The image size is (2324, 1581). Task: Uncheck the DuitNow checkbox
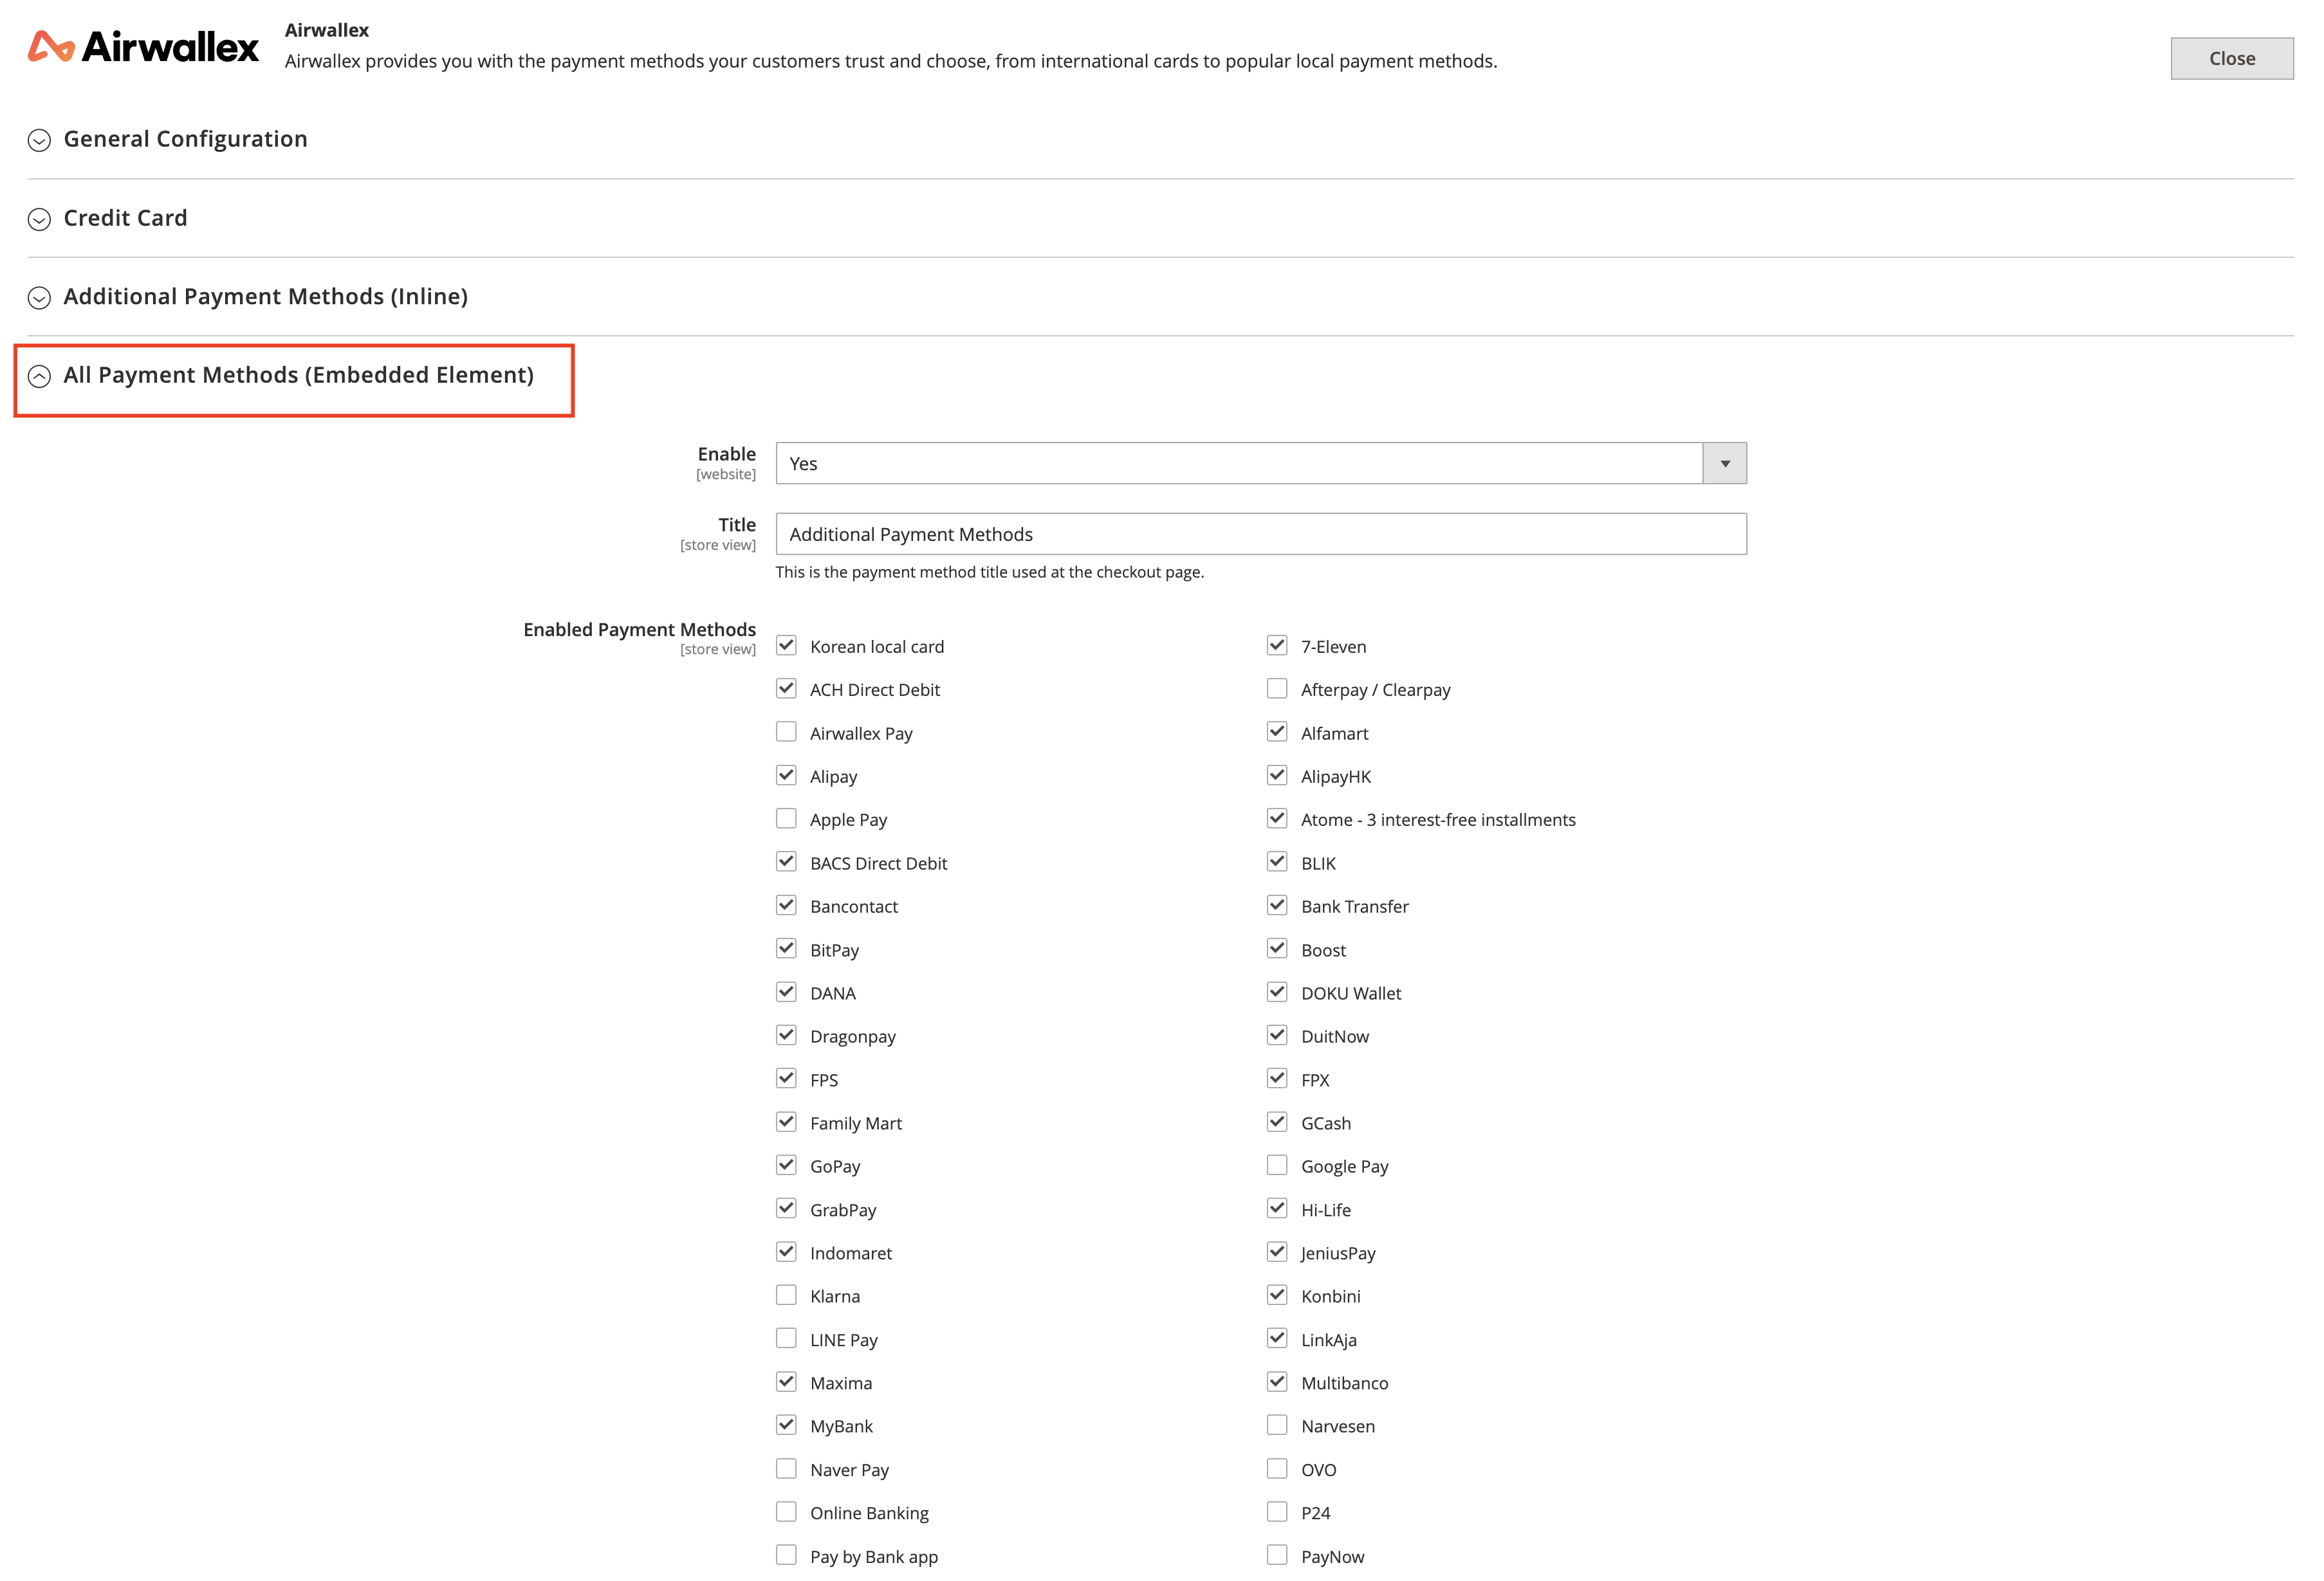pyautogui.click(x=1277, y=1036)
